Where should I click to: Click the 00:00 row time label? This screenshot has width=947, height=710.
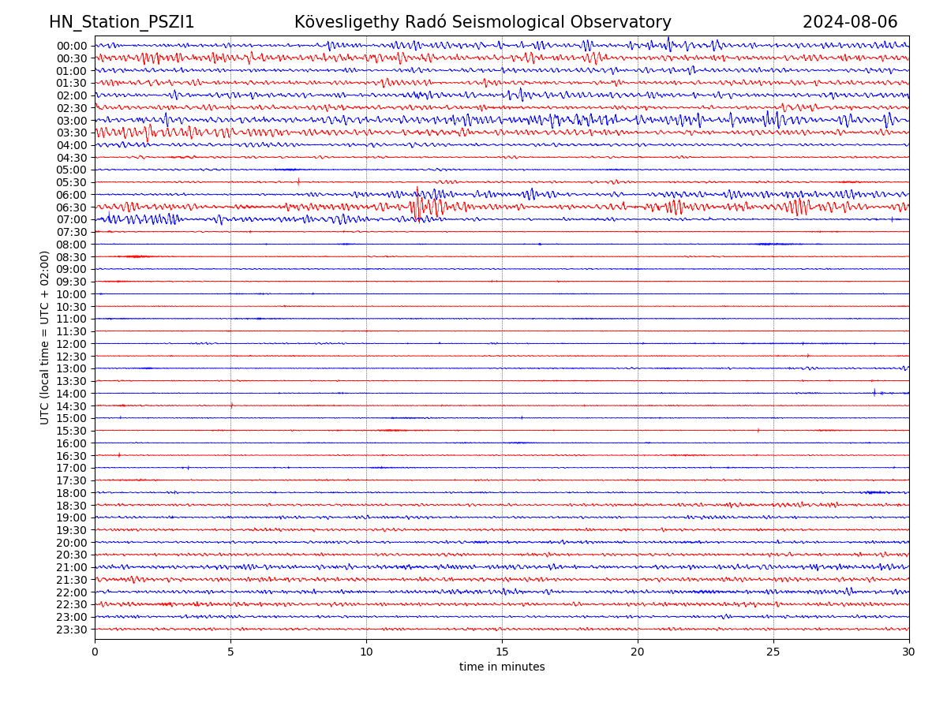(71, 46)
